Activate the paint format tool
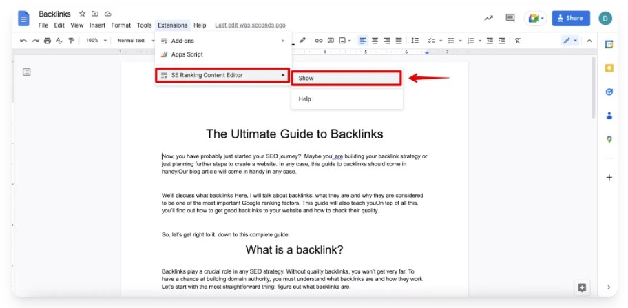The height and width of the screenshot is (308, 628). point(72,41)
